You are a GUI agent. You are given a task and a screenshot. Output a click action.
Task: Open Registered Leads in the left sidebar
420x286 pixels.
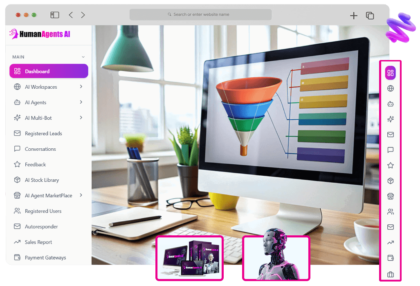(43, 134)
